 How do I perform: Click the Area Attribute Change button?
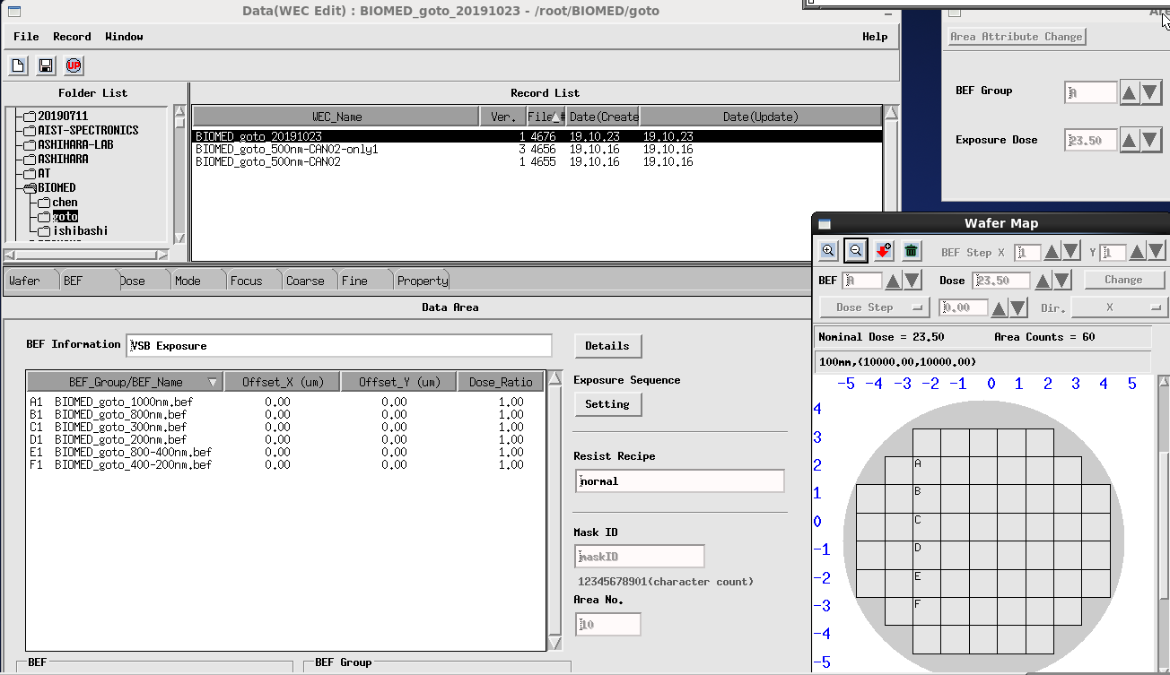(1017, 37)
